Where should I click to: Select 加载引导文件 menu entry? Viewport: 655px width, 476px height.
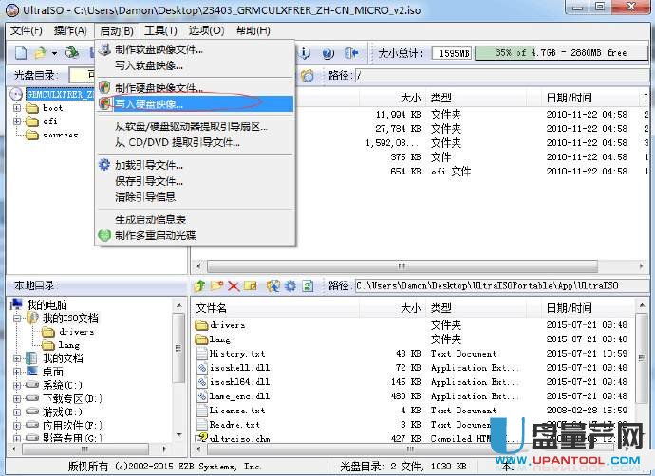[x=149, y=165]
